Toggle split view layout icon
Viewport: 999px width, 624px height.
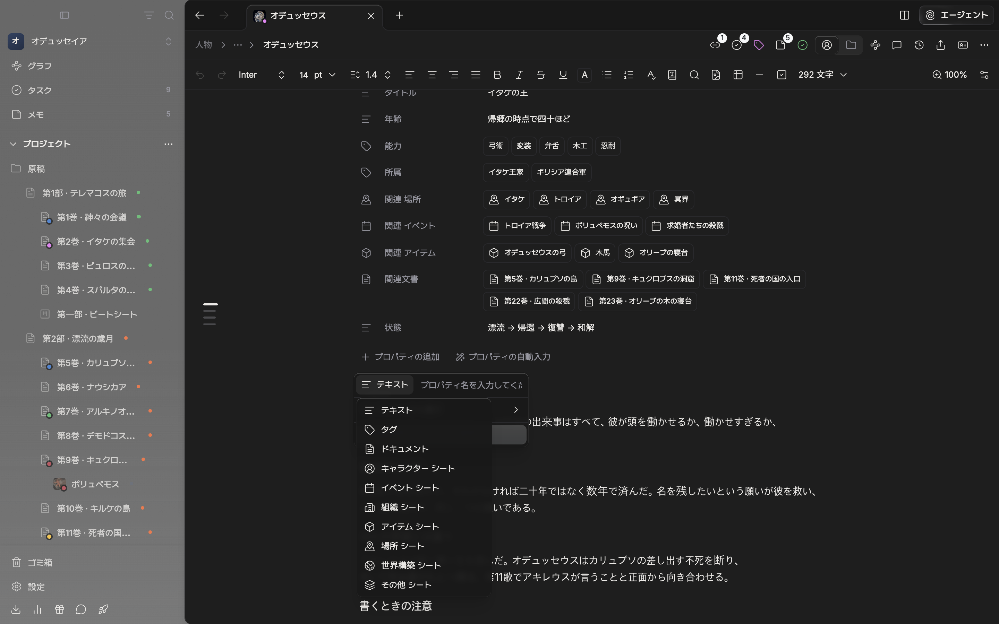[904, 15]
